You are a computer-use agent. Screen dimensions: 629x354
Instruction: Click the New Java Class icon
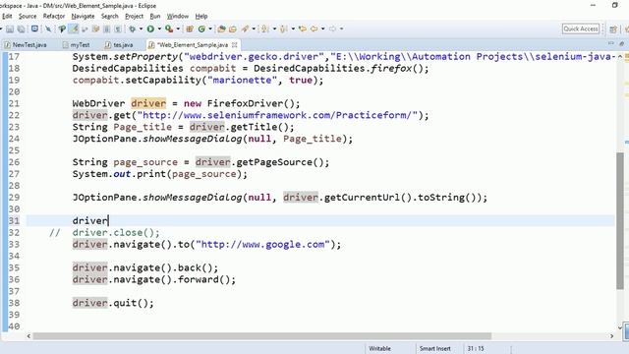coord(201,29)
